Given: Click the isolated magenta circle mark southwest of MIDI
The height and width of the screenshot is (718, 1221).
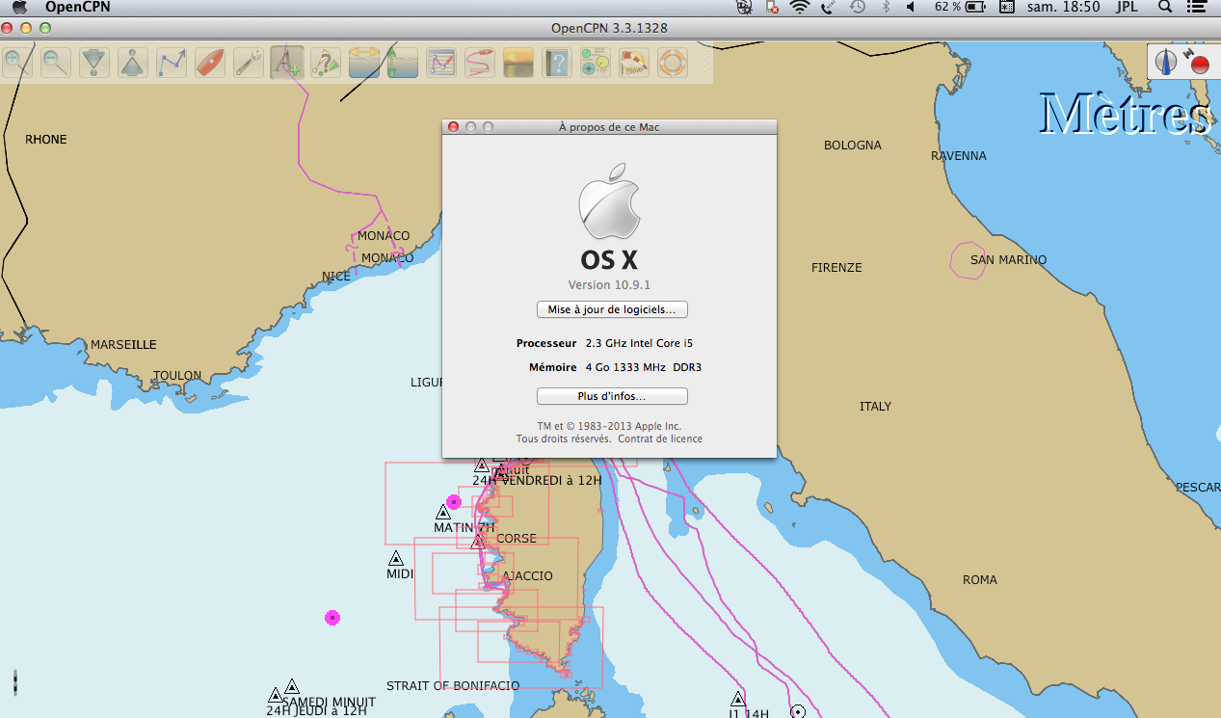Looking at the screenshot, I should tap(332, 618).
